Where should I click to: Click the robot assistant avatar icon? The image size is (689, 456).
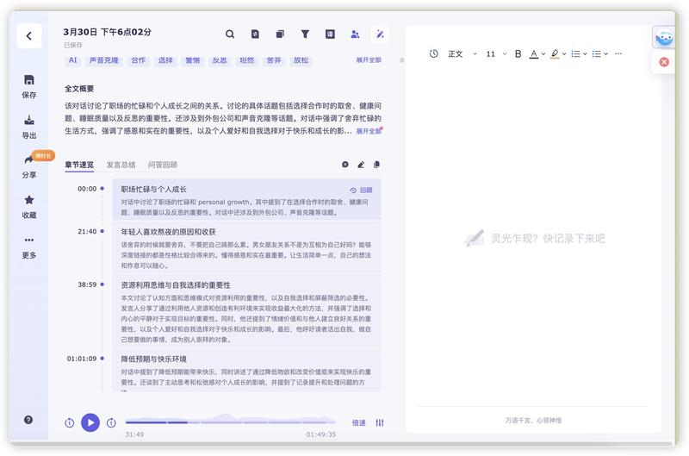(664, 38)
